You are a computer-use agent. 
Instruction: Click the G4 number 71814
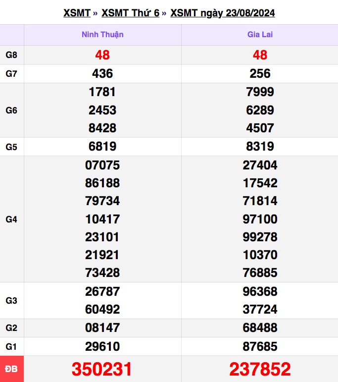(260, 201)
